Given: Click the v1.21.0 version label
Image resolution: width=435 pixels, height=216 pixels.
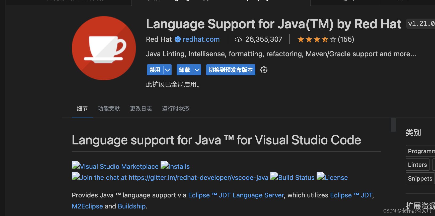Looking at the screenshot, I should pos(421,24).
